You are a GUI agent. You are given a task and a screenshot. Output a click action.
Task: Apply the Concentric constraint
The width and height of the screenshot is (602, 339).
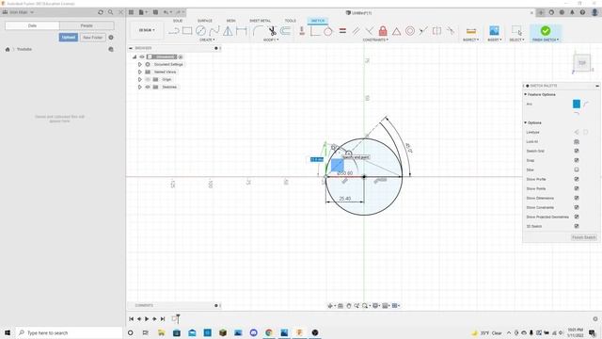point(410,31)
